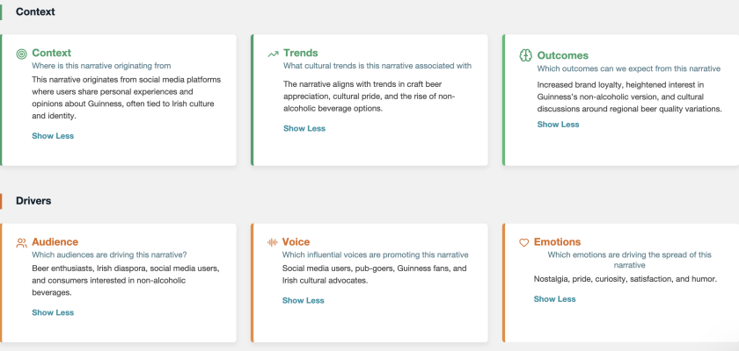The height and width of the screenshot is (351, 739).
Task: Collapse the Voice card with Show Less
Action: (x=304, y=300)
